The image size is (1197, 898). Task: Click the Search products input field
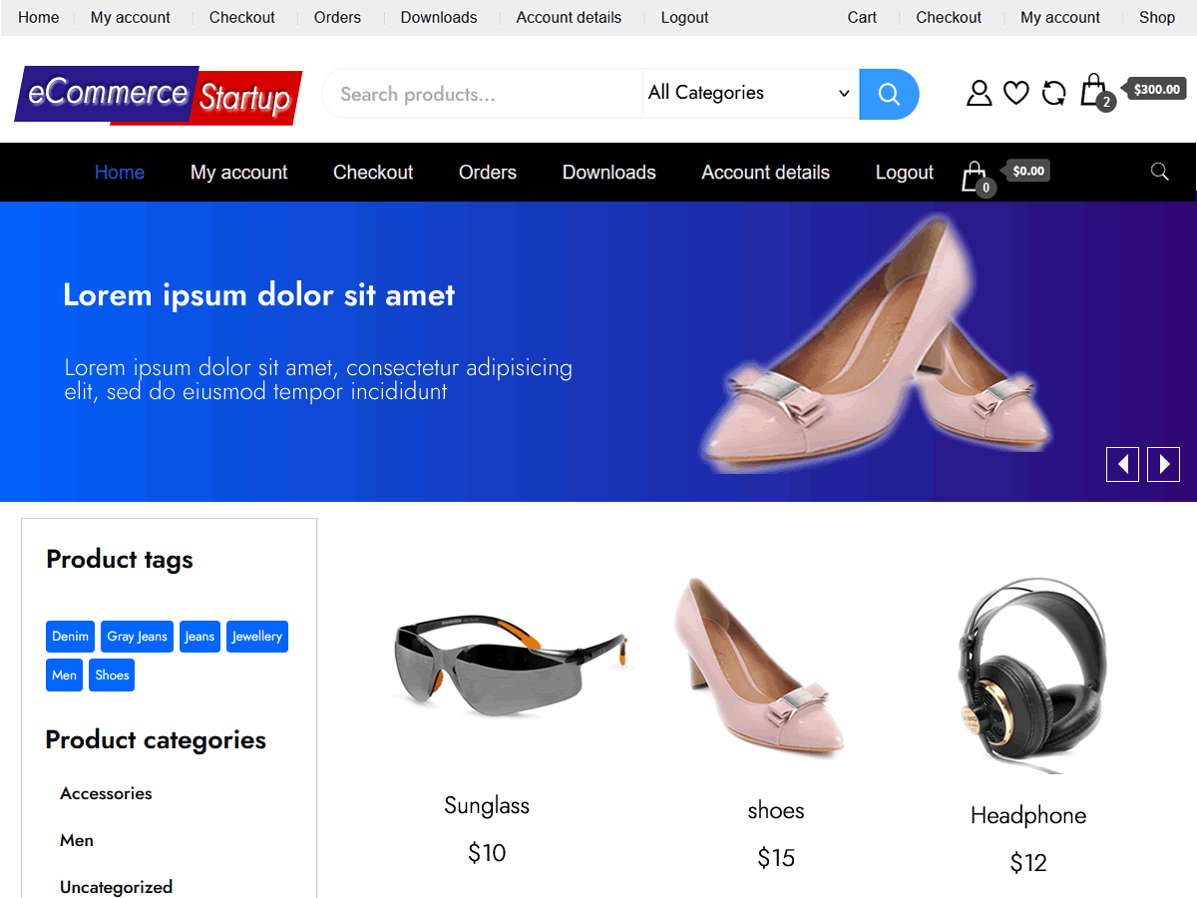click(x=479, y=93)
